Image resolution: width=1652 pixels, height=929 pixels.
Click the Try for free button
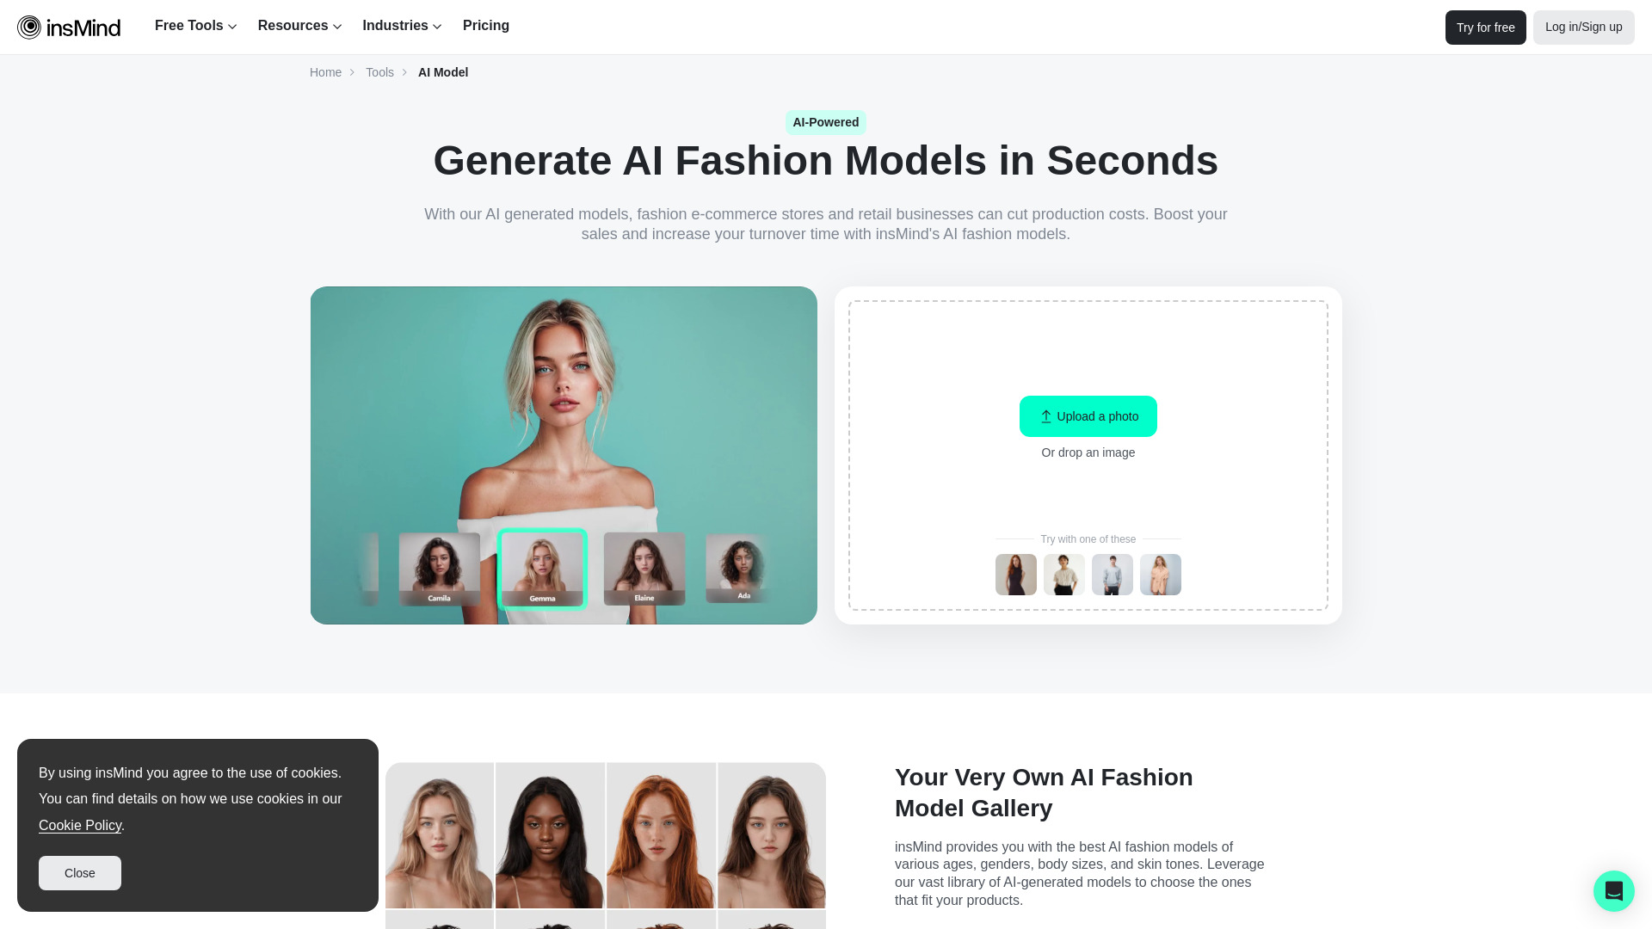tap(1485, 28)
